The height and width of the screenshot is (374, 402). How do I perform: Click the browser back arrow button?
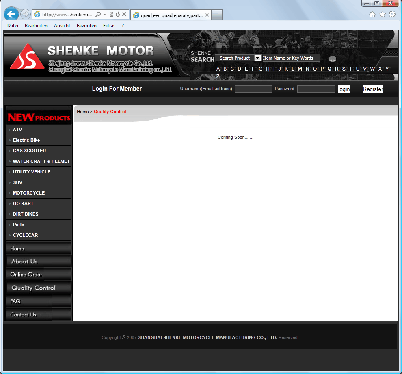coord(11,15)
